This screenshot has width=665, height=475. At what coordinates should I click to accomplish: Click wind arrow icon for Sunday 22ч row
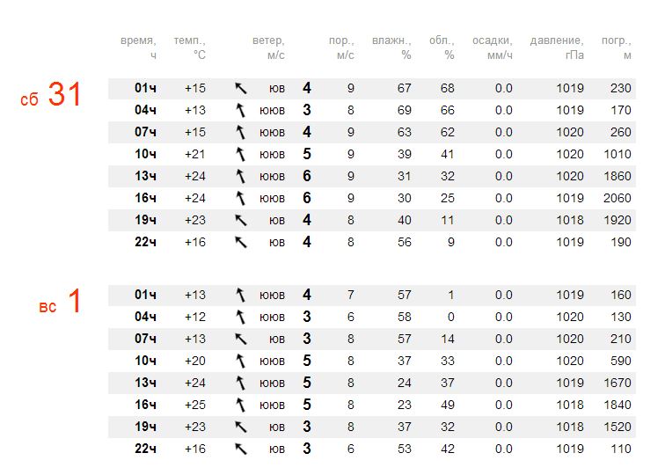click(241, 449)
